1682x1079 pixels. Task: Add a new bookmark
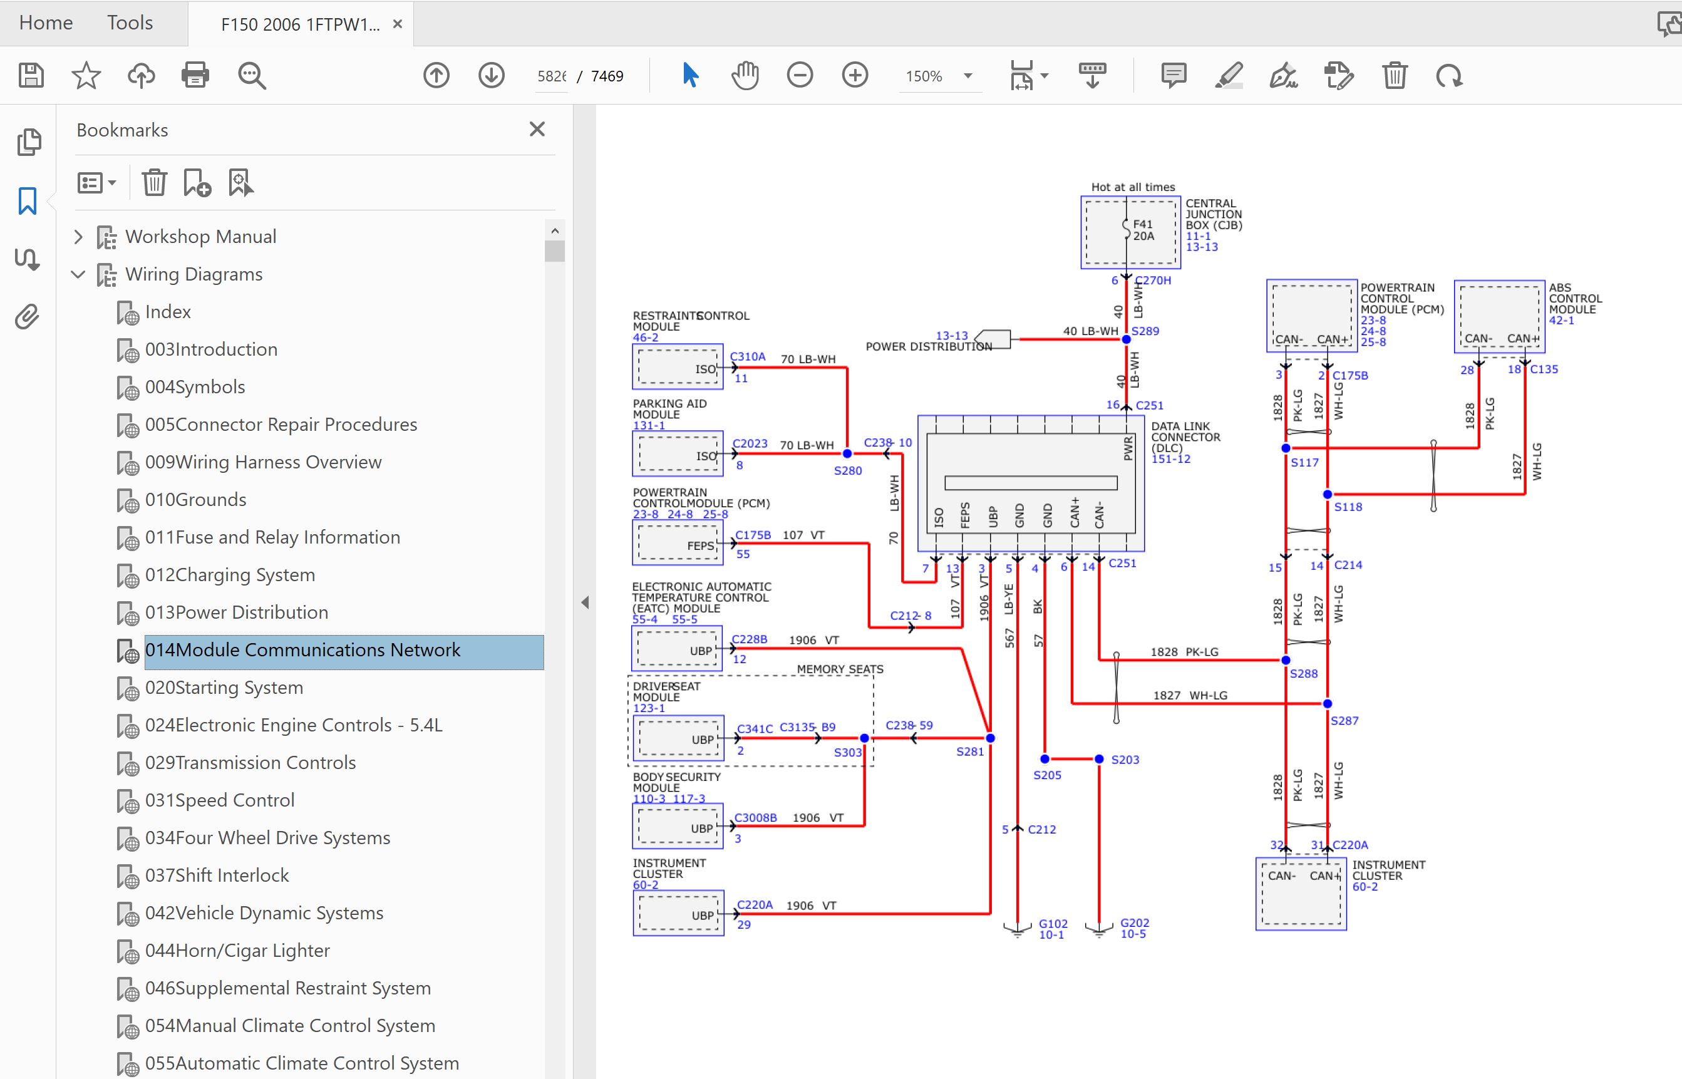pyautogui.click(x=197, y=183)
